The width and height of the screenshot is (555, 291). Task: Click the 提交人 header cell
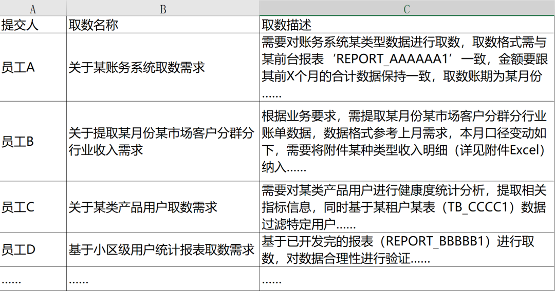point(33,25)
